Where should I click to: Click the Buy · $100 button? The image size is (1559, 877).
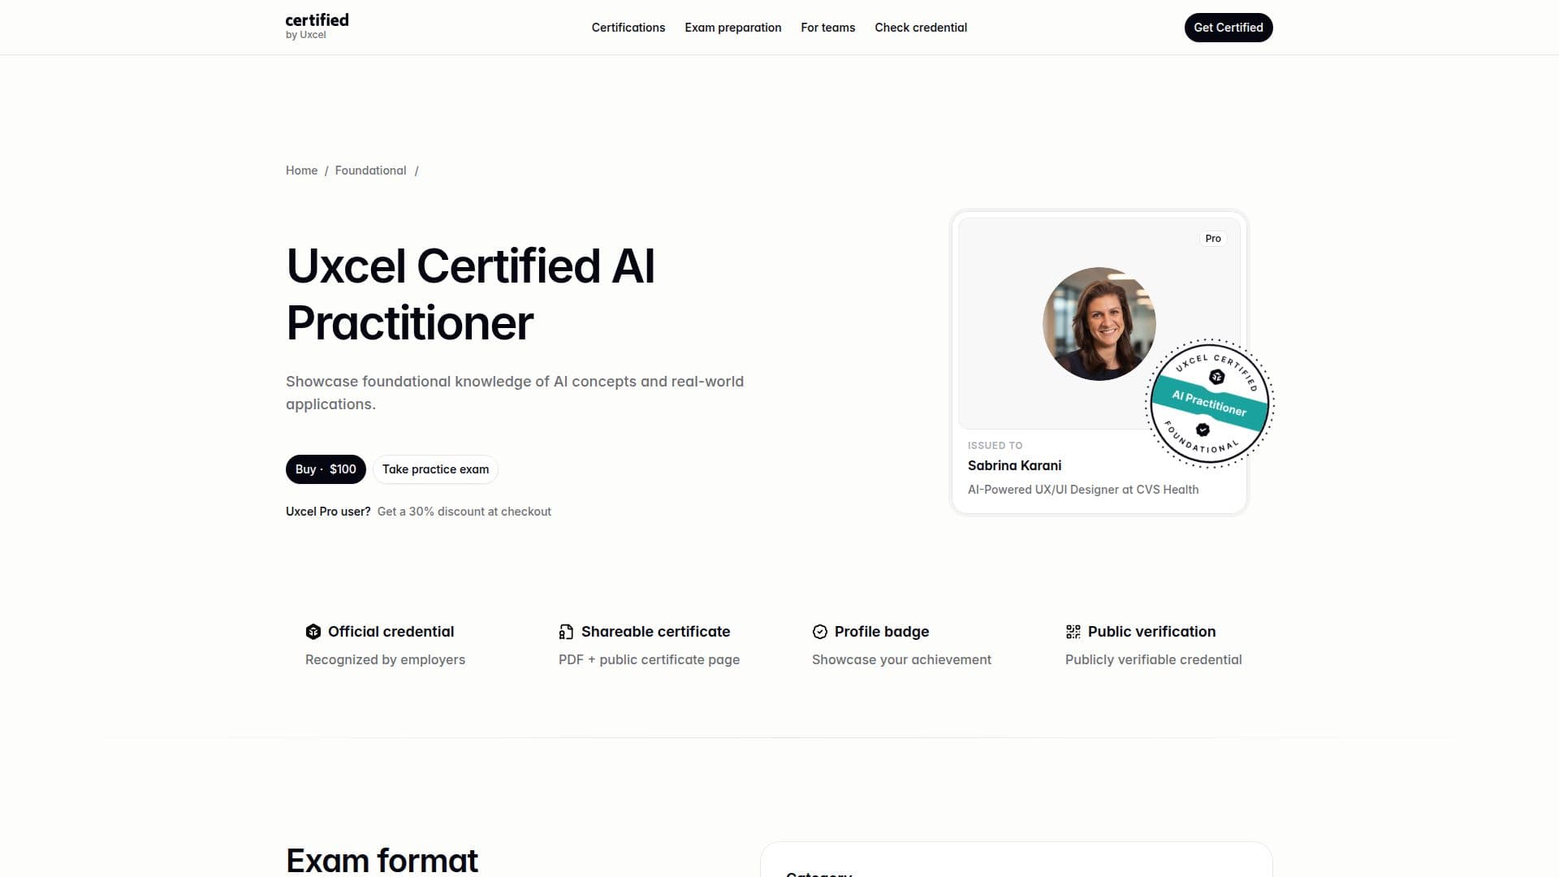click(x=326, y=469)
